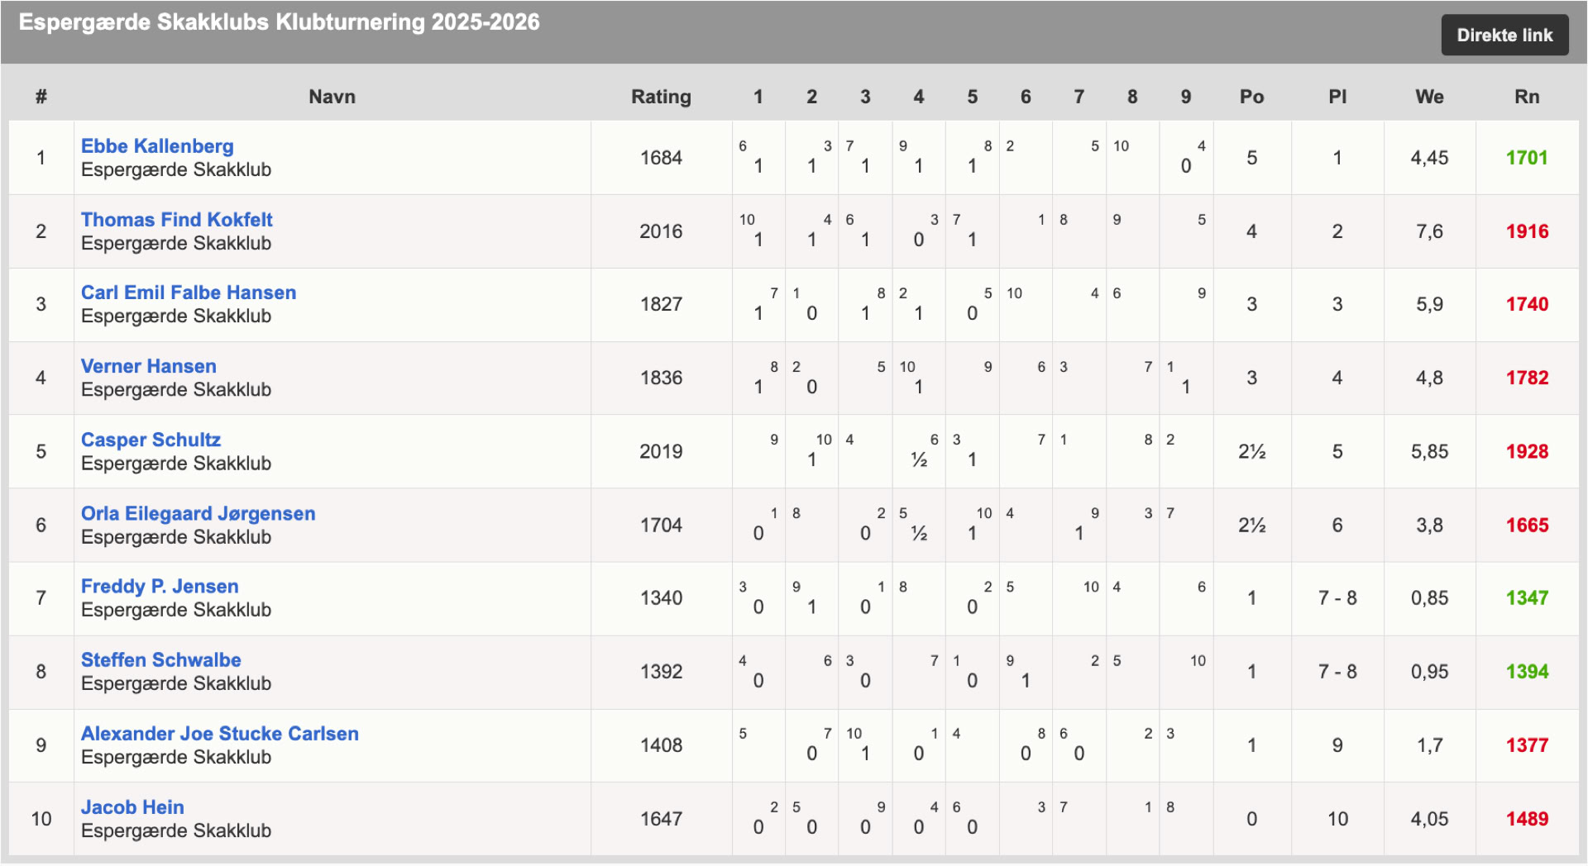
Task: Click Orla Eilegaard Jørgensen's name link
Action: pos(198,513)
